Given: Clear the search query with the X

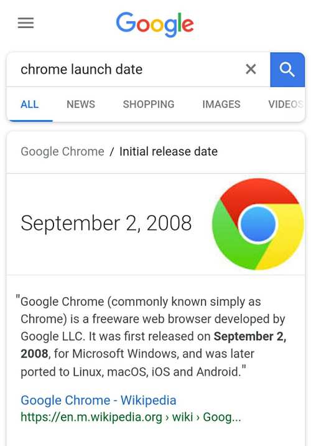Looking at the screenshot, I should [x=251, y=69].
